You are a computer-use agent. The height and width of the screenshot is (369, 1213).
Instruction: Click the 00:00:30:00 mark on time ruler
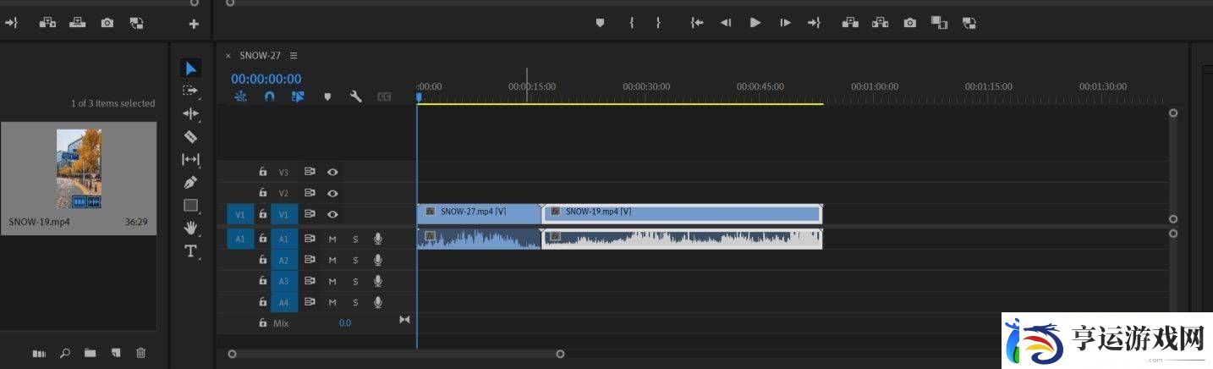click(x=646, y=86)
